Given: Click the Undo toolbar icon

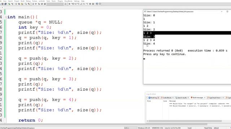Looking at the screenshot, I should [9, 4].
